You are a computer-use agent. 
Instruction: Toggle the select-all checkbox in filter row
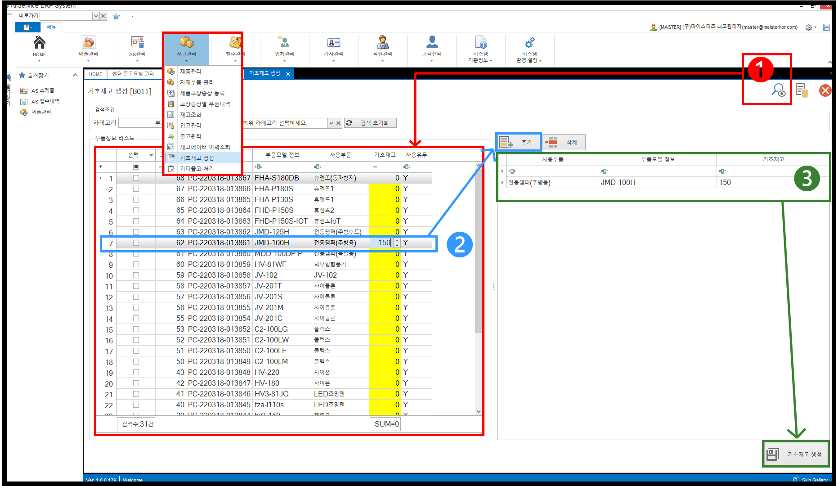[136, 167]
